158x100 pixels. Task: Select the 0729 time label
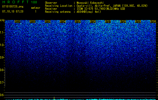tap(138, 21)
